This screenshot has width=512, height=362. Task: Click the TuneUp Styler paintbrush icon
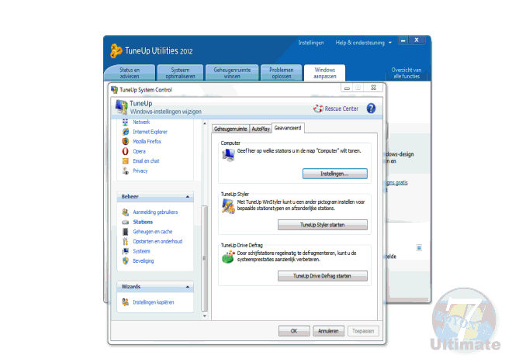(228, 206)
